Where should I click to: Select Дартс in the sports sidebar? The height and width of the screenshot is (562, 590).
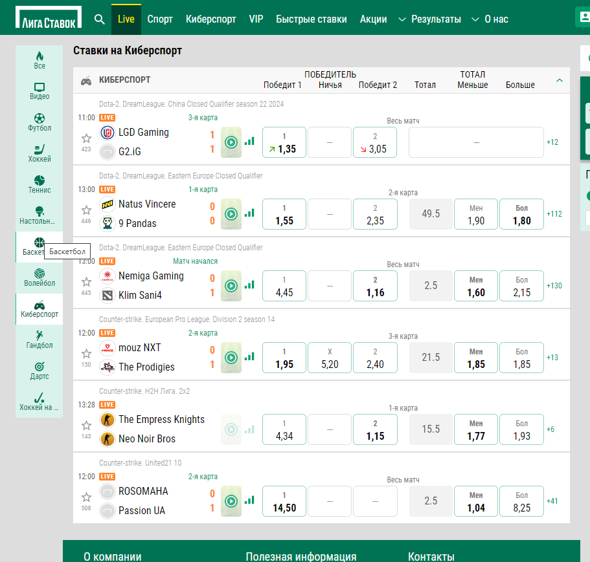pos(40,371)
